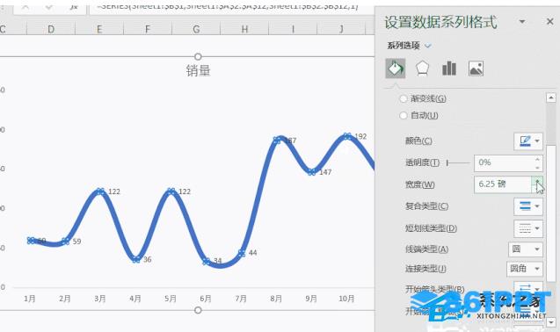Open the Fill & Line paint bucket tab
This screenshot has height=332, width=560.
click(x=395, y=68)
